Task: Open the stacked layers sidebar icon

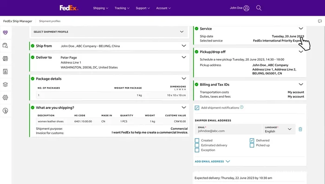Action: (6, 84)
